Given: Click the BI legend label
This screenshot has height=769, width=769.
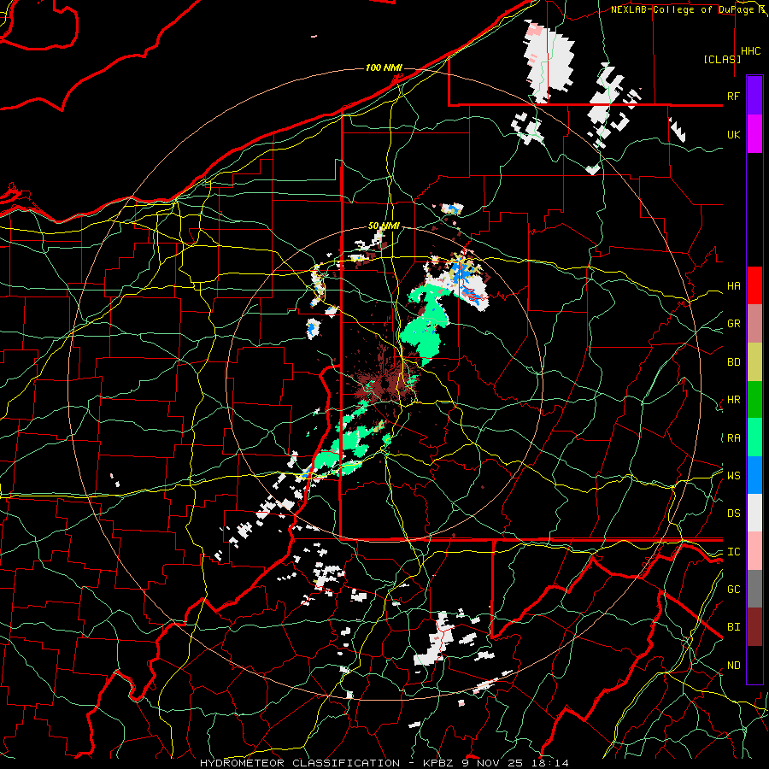Looking at the screenshot, I should 733,627.
